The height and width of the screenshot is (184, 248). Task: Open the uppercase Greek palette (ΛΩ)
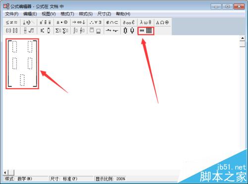pos(163,22)
